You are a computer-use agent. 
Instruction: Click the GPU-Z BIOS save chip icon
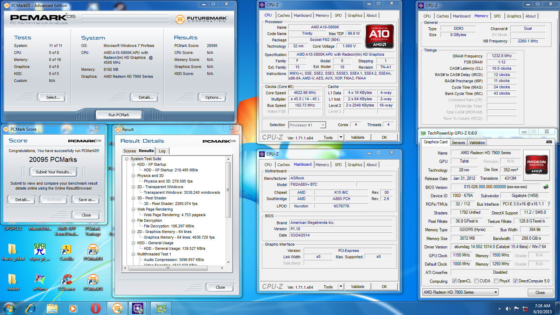pos(546,187)
